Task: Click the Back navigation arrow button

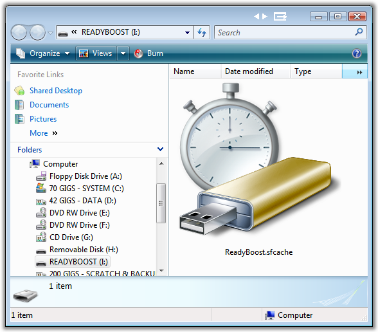Action: coord(19,32)
